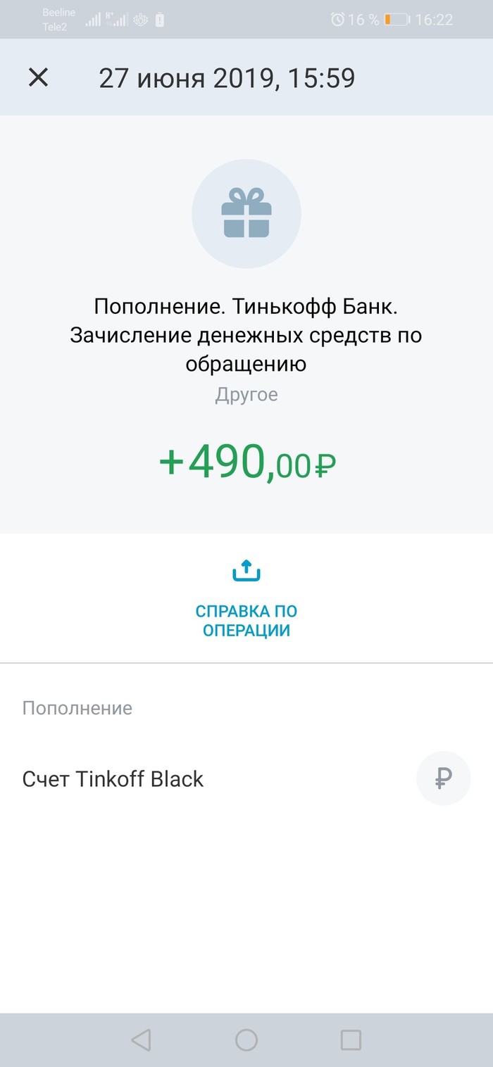Tap the share/export icon above Справка
Screen dimensions: 493x1067
(x=246, y=571)
